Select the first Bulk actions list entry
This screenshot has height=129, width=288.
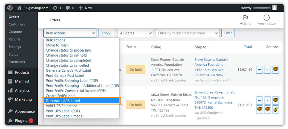pos(55,40)
